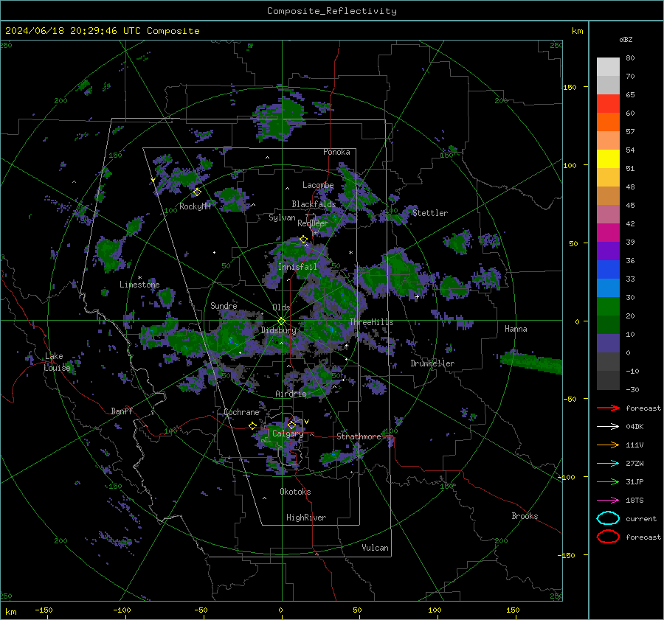Screen dimensions: 664x620
Task: Click red swatch between 65 and 60 dBZ
Action: click(608, 104)
